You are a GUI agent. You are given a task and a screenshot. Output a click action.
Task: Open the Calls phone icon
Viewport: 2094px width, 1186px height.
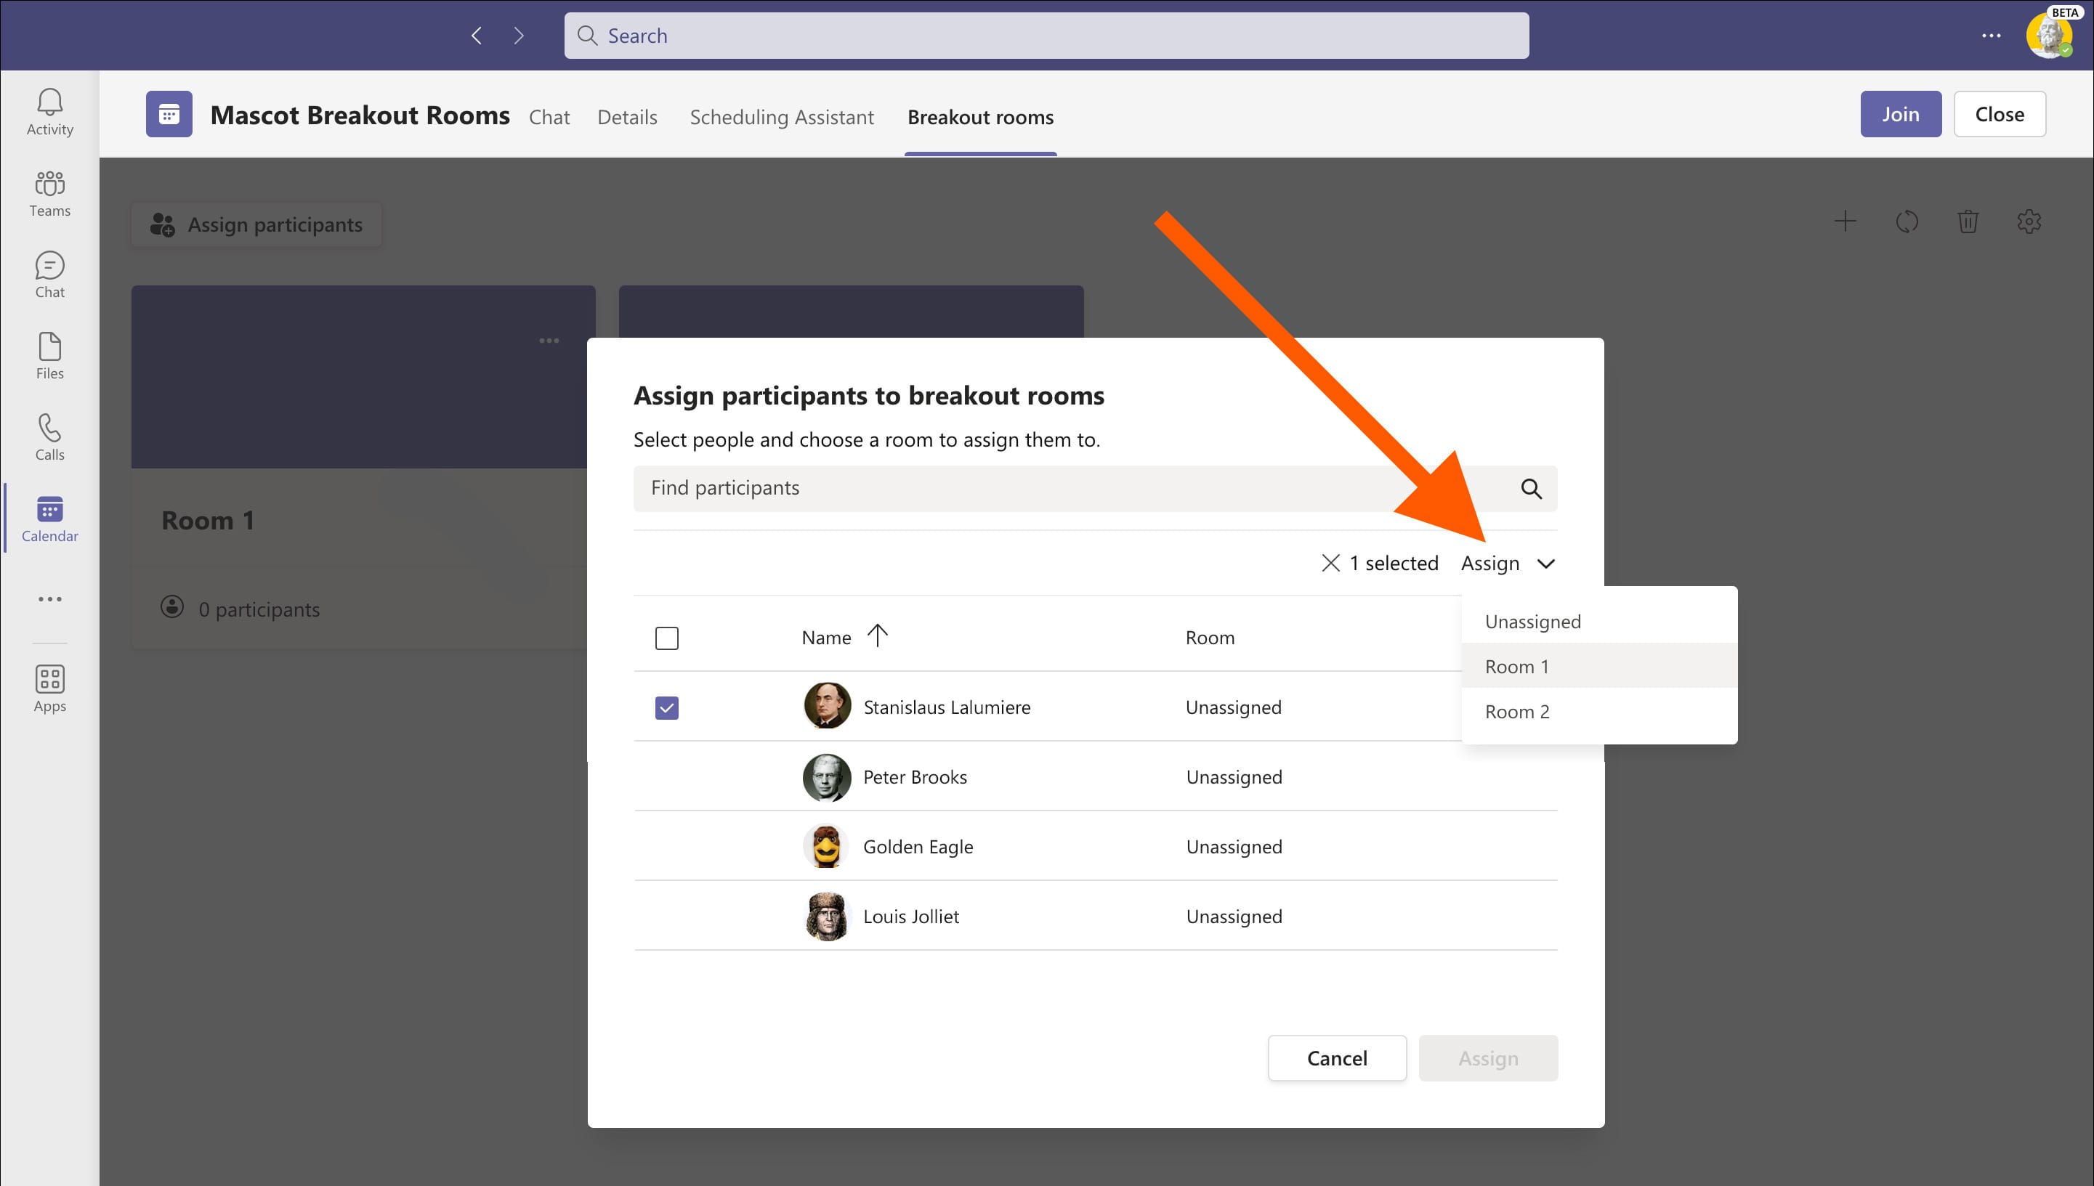(49, 437)
